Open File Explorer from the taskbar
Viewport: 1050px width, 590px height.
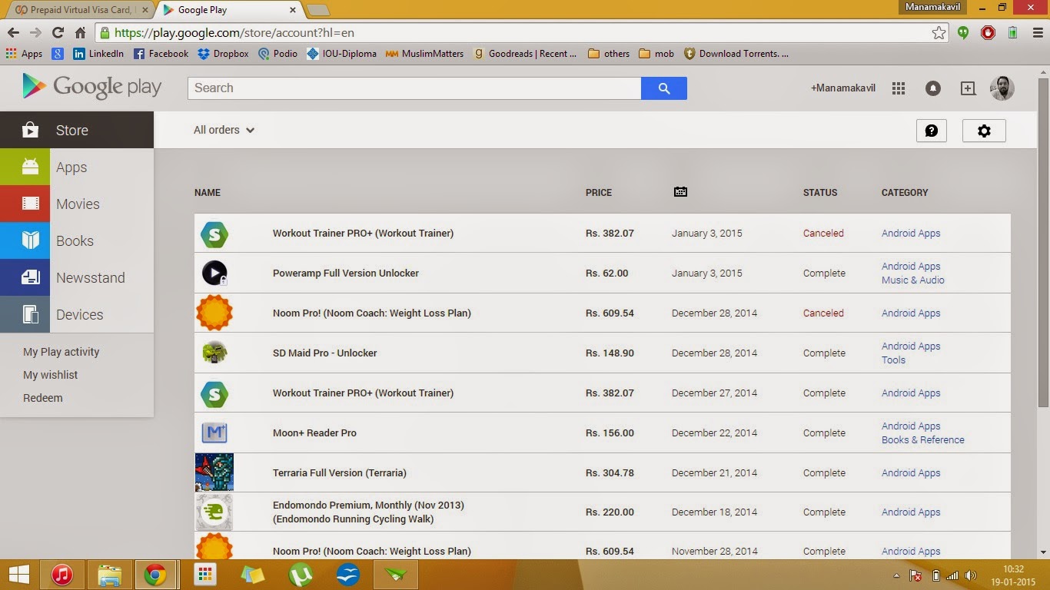[109, 575]
